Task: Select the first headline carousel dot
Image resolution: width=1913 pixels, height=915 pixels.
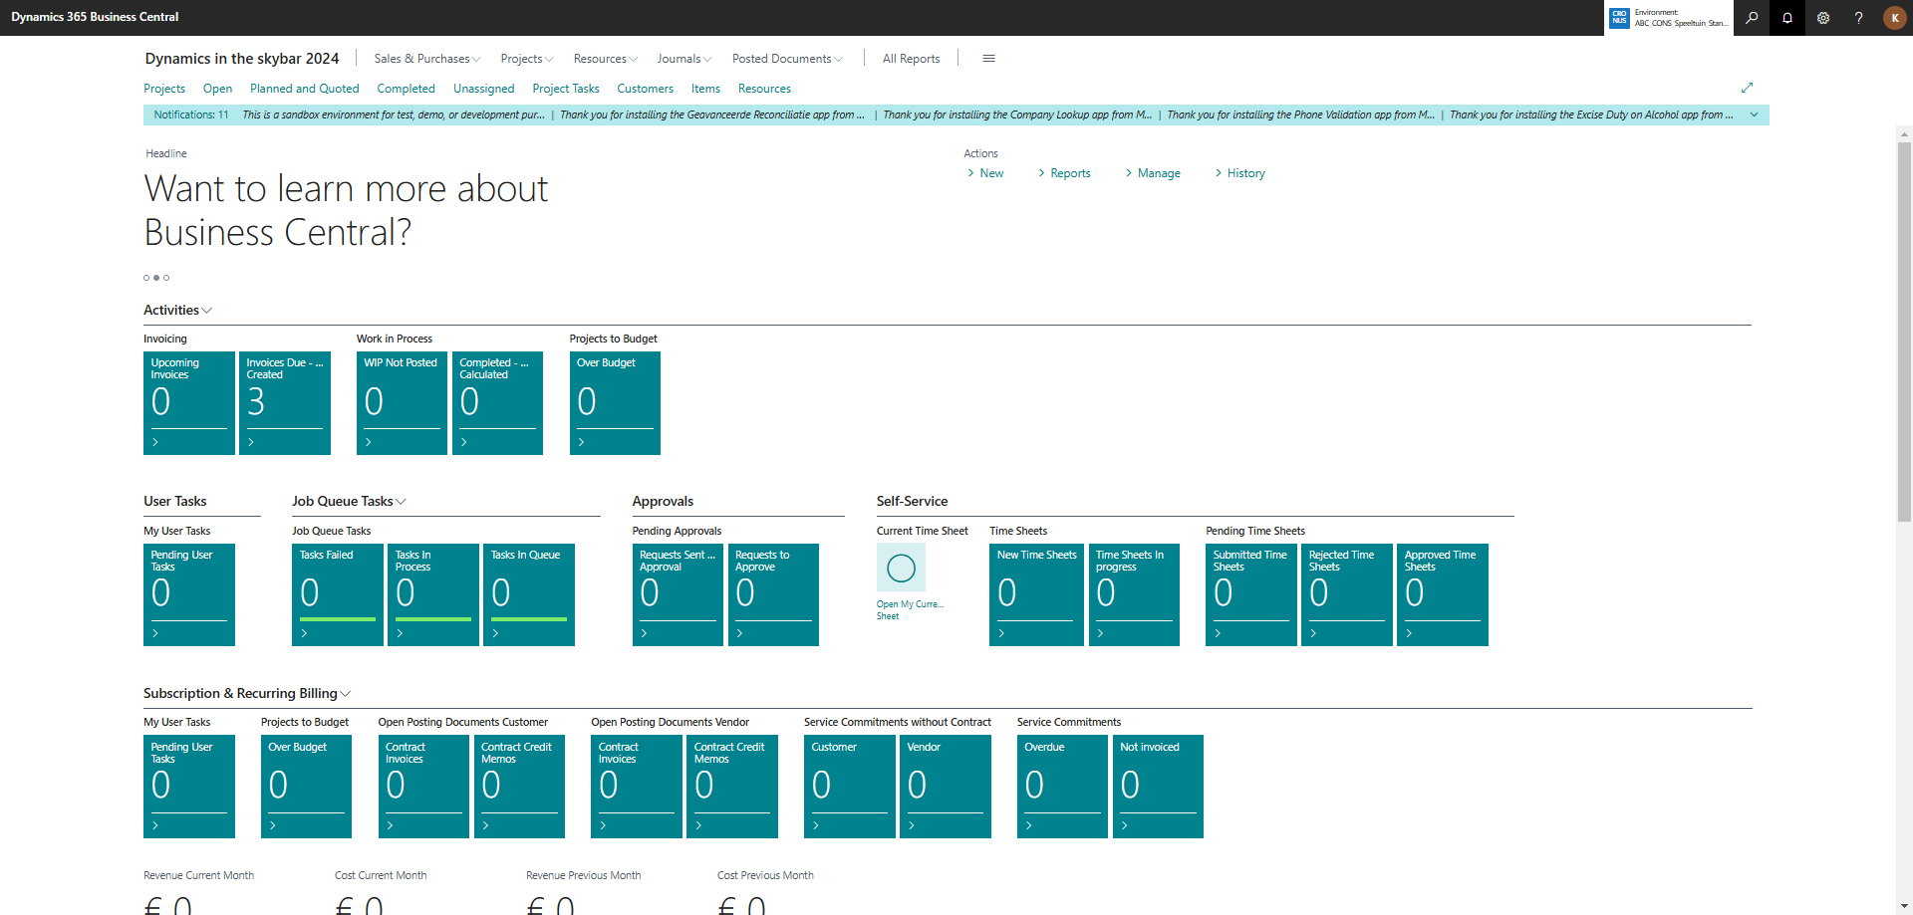Action: 146,278
